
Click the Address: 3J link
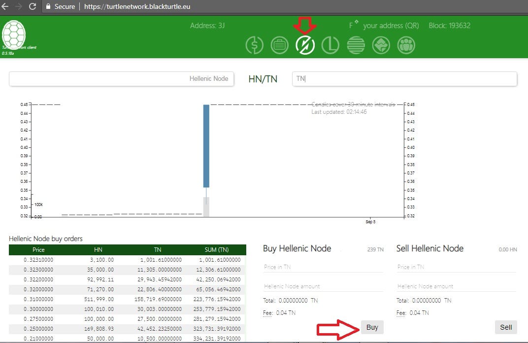tap(207, 26)
